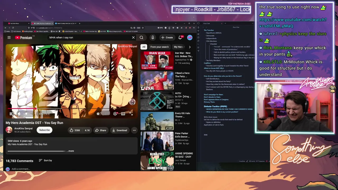Go to YouTube Premium home logo
This screenshot has width=338, height=190.
tap(24, 37)
